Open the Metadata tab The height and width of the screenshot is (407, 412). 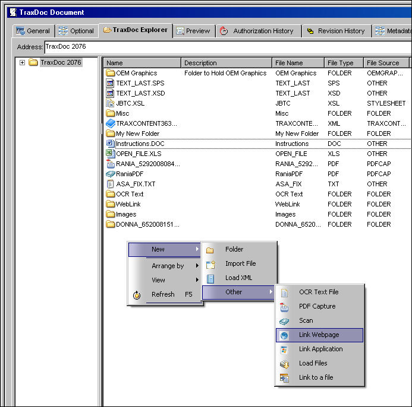coord(392,31)
